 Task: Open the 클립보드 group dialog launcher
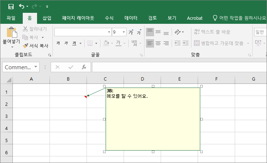point(50,55)
